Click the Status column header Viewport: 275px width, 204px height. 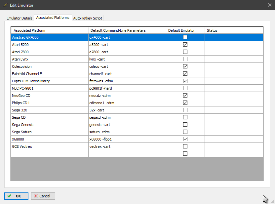234,30
